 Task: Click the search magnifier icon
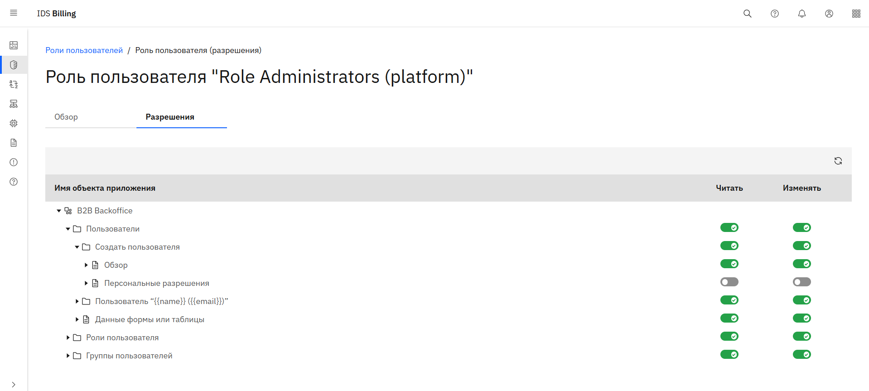(747, 14)
